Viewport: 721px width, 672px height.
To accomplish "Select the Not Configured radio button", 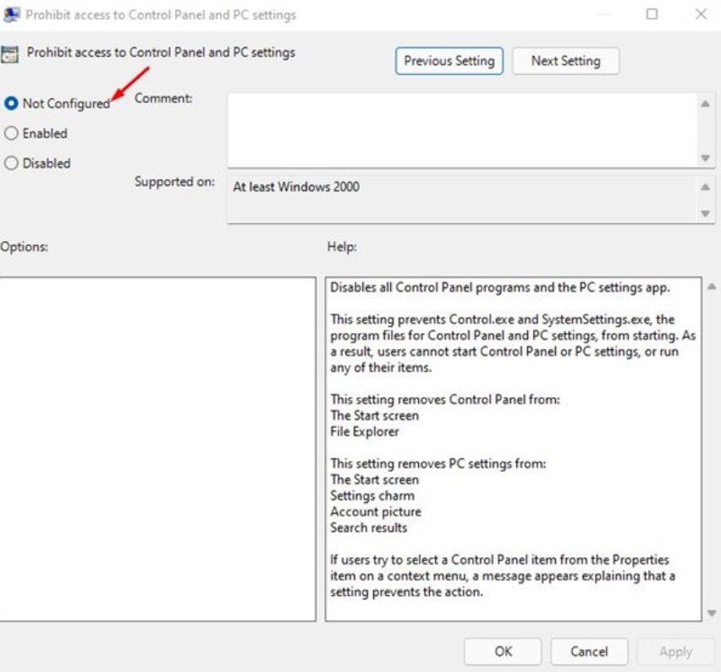I will [11, 103].
